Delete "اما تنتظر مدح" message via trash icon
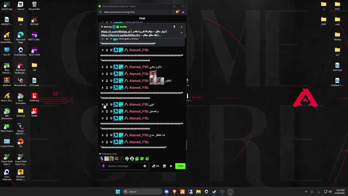 tap(102, 135)
